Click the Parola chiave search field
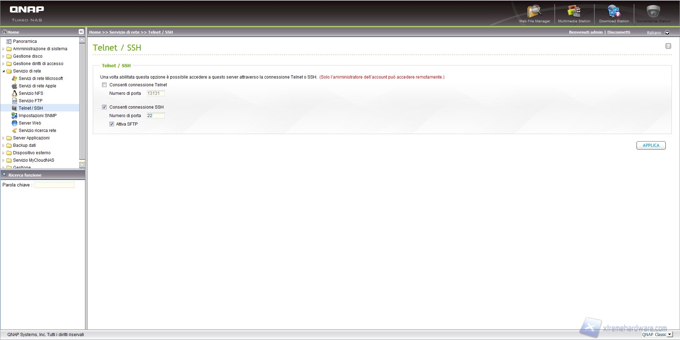This screenshot has width=680, height=340. (x=54, y=185)
